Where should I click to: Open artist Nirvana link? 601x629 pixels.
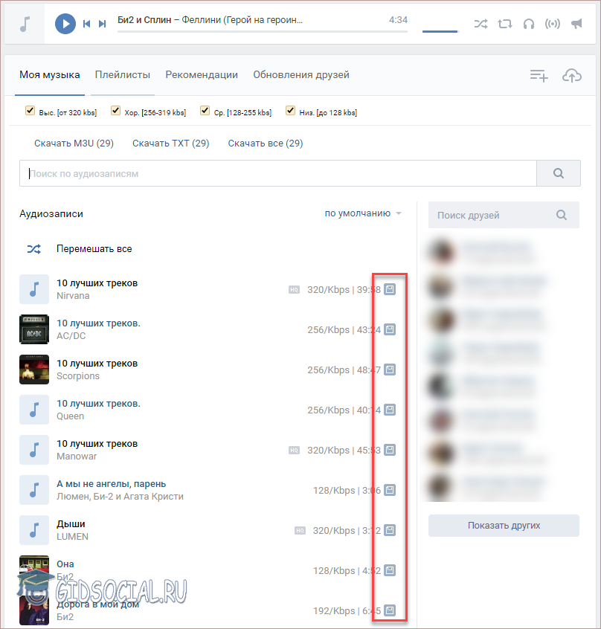tap(73, 296)
